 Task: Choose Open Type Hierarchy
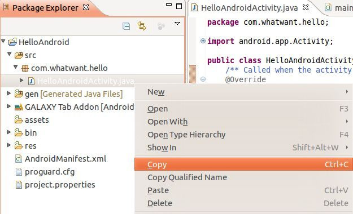coord(243,135)
